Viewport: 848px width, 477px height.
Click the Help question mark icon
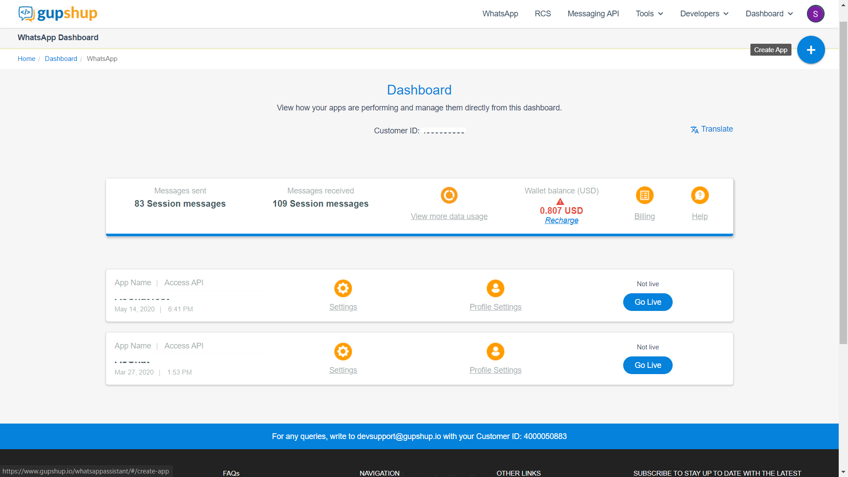pos(700,195)
